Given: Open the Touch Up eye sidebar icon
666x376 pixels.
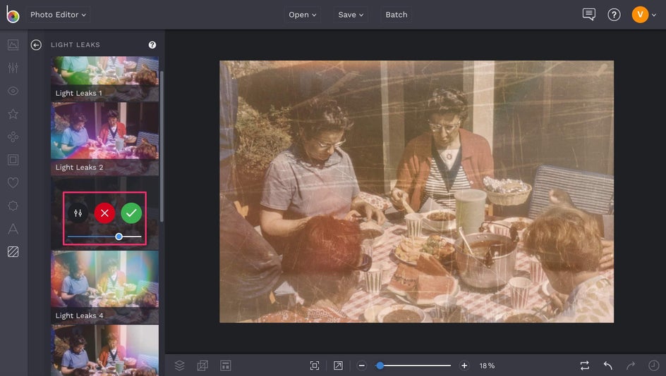Looking at the screenshot, I should 13,91.
